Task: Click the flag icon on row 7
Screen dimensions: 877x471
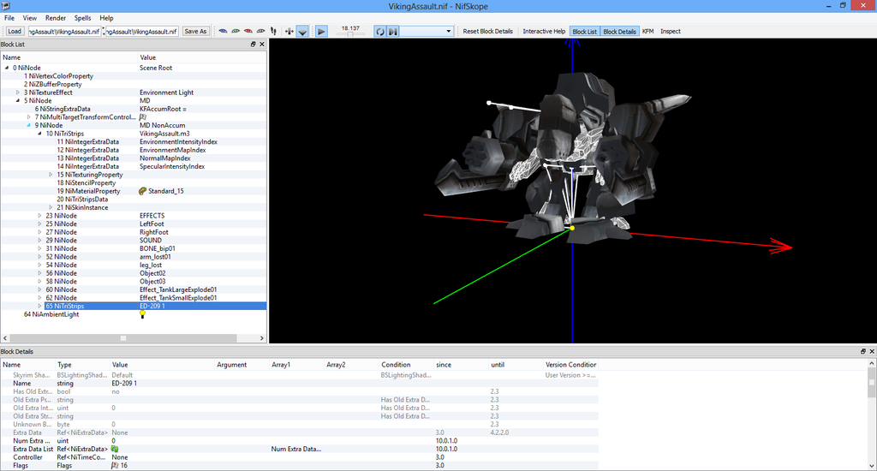Action: (x=143, y=117)
